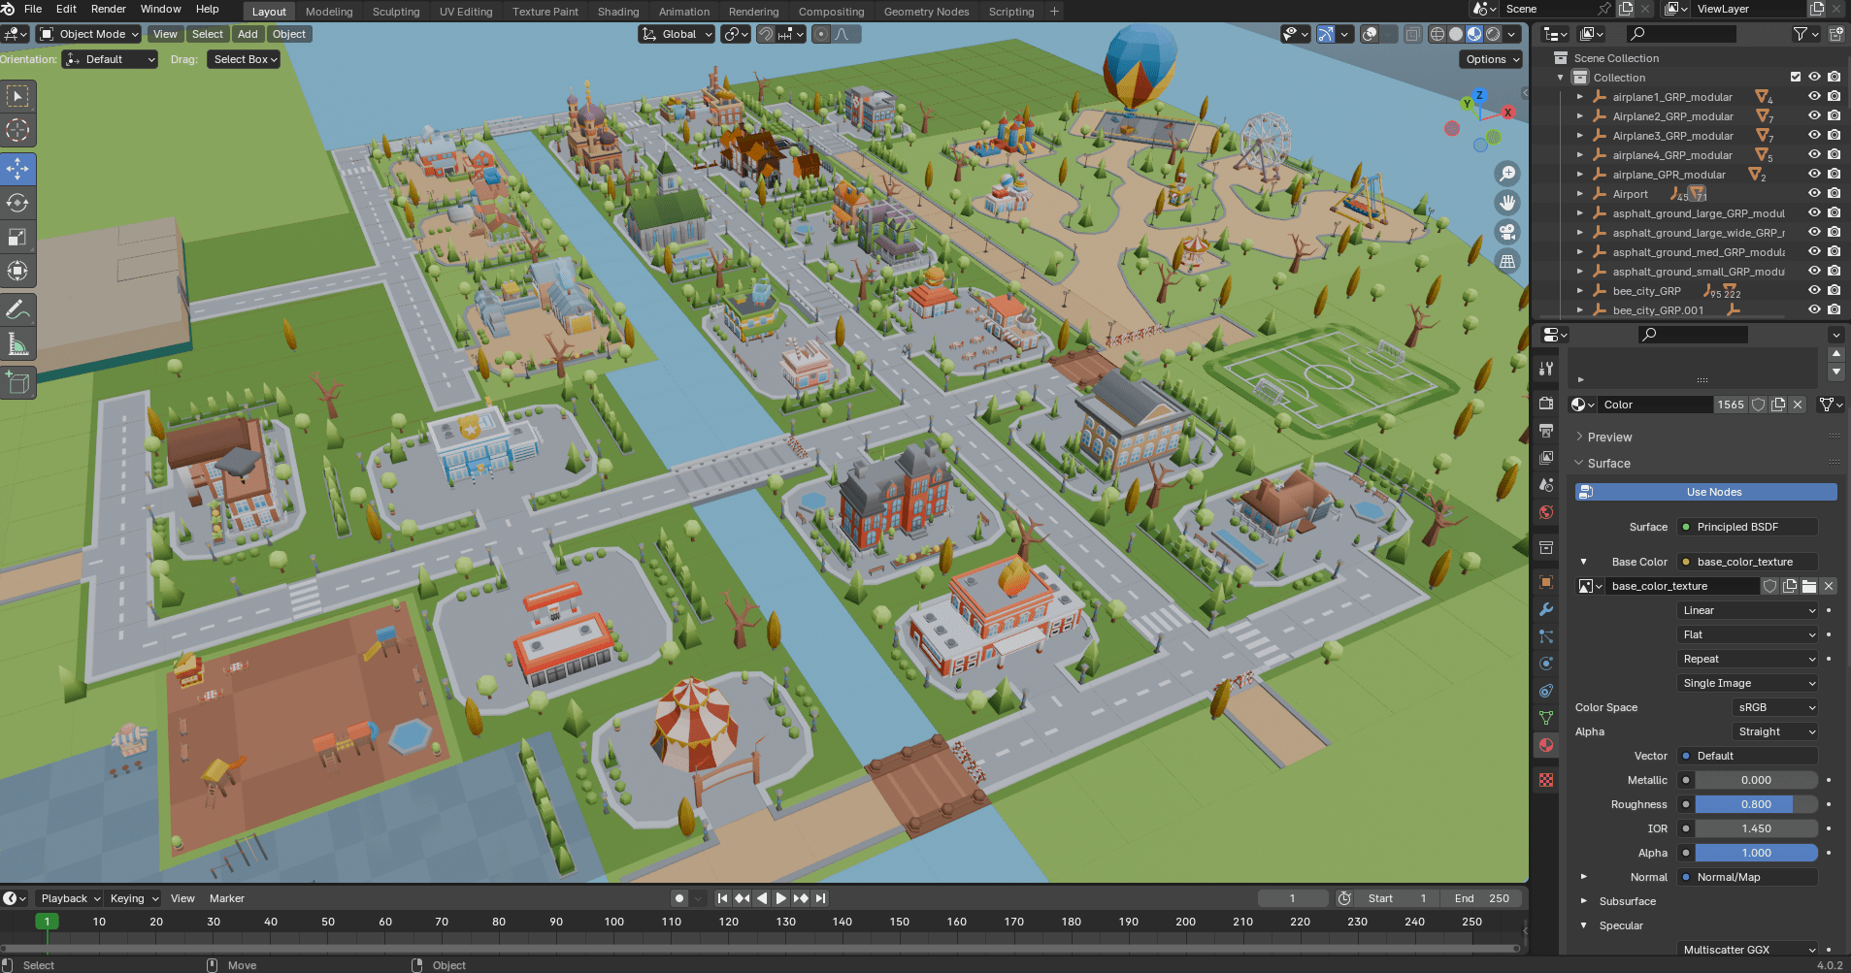Uncheck the Collection exclude checkbox
Viewport: 1851px width, 973px height.
point(1795,78)
